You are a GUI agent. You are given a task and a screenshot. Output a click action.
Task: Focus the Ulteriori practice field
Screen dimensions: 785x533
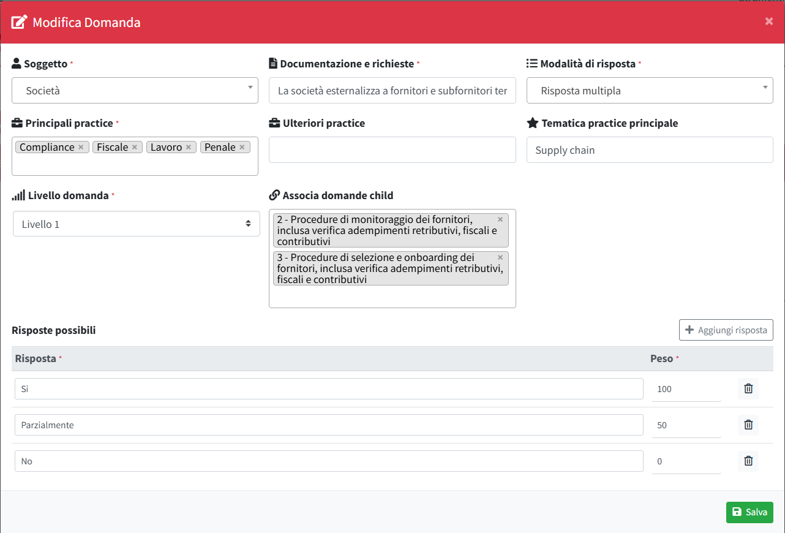tap(392, 150)
